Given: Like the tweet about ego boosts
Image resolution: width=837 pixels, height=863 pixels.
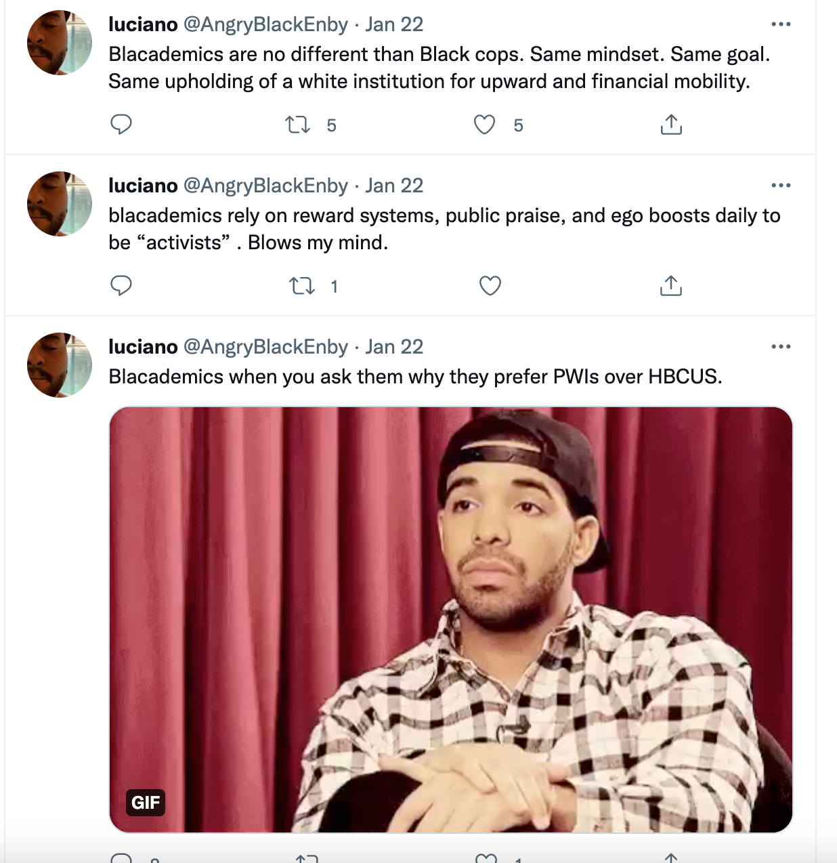Looking at the screenshot, I should [x=490, y=286].
